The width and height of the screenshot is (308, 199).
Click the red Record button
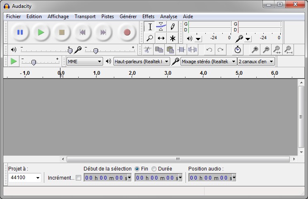(x=127, y=32)
